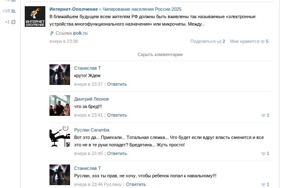Collapse comments with Скрыть комментарии
The image size is (284, 188).
[x=160, y=54]
